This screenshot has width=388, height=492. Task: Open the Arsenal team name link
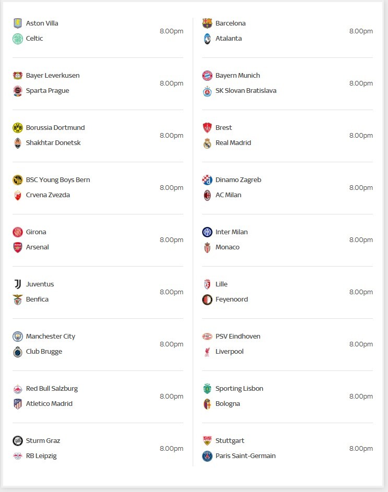point(38,247)
